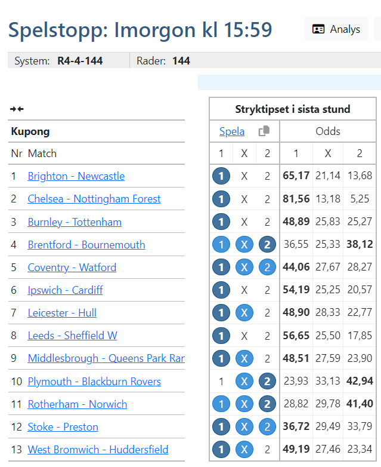Screen dimensions: 381x467
Task: Deselect sign 2 for Coventry - Watford
Action: click(267, 267)
